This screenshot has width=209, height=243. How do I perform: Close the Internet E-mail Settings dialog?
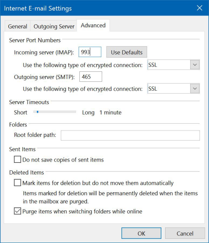click(199, 8)
